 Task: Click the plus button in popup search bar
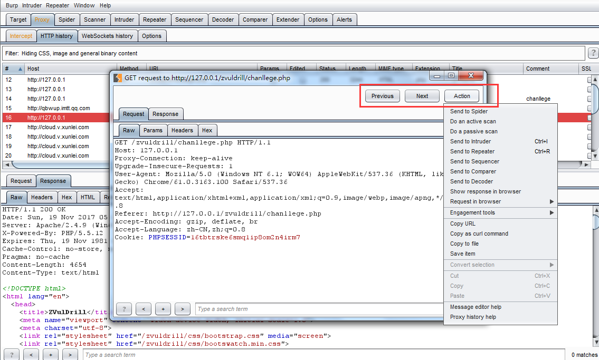tap(163, 309)
